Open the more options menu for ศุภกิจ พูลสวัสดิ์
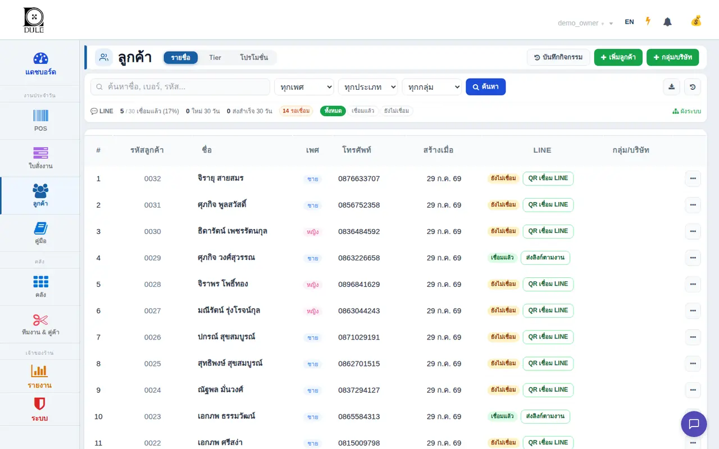The image size is (719, 449). [693, 205]
